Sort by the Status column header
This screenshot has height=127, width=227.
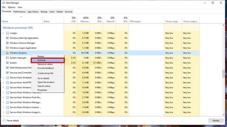pos(53,20)
